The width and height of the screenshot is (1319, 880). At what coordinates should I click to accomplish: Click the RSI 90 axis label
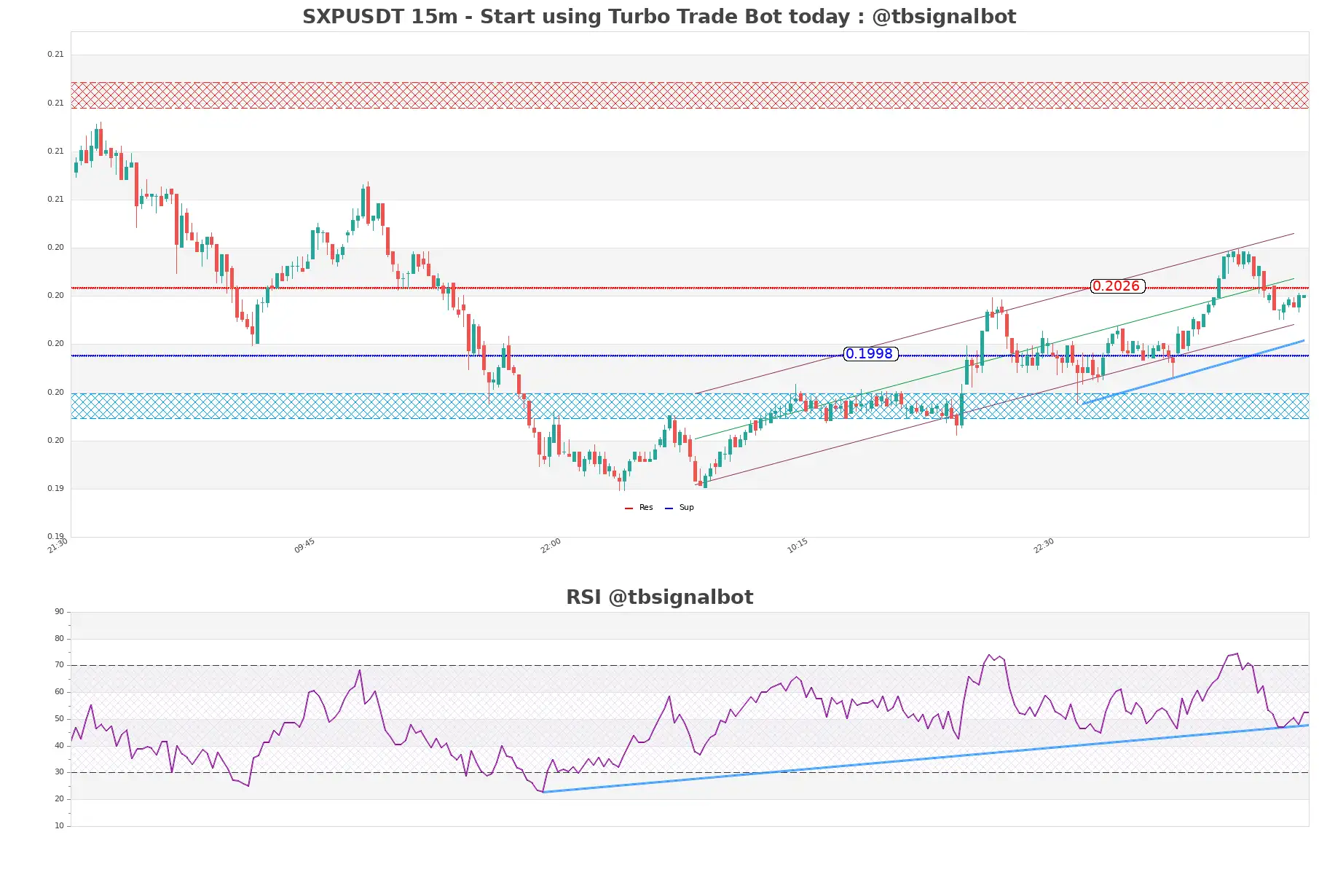pyautogui.click(x=59, y=612)
